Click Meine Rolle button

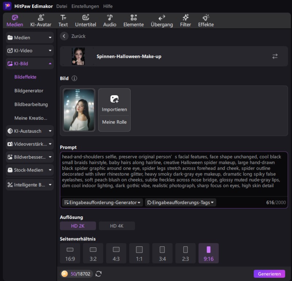(x=114, y=122)
